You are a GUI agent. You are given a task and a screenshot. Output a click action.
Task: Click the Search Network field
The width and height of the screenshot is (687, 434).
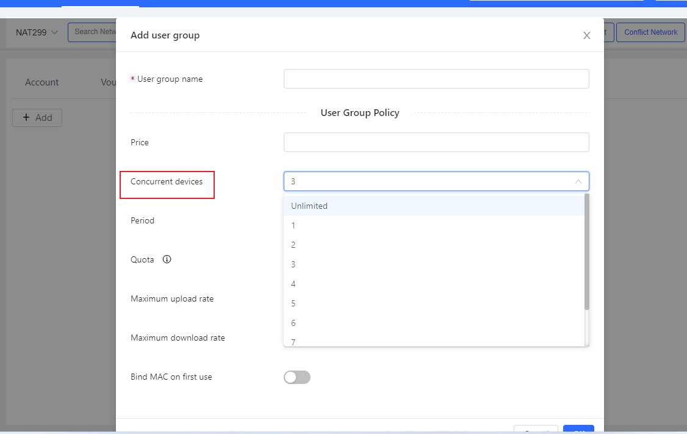92,32
